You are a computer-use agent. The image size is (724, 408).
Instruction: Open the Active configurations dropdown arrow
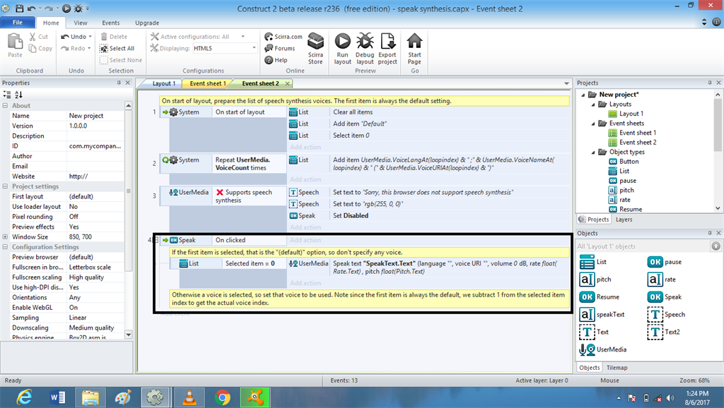coord(243,37)
